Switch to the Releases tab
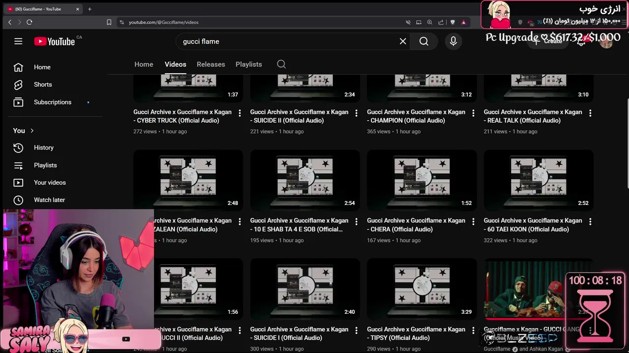This screenshot has height=353, width=629. pos(211,64)
